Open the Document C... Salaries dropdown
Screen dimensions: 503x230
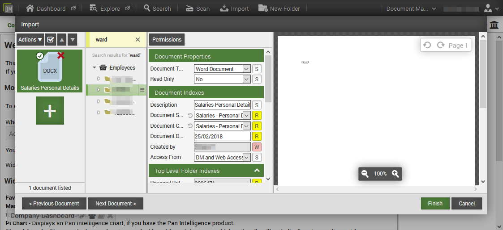222,126
